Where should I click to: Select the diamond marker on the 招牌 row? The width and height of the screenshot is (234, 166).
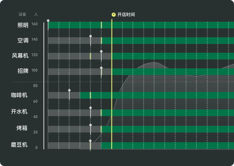[101, 68]
